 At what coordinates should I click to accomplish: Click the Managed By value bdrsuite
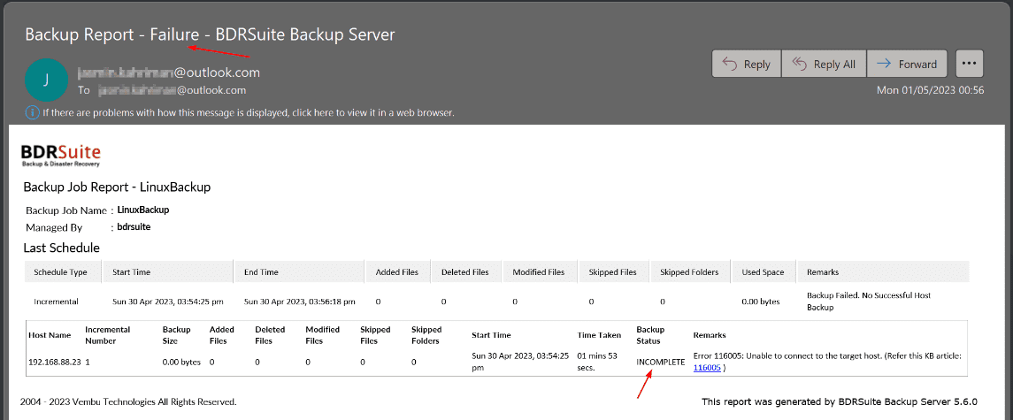(x=134, y=227)
